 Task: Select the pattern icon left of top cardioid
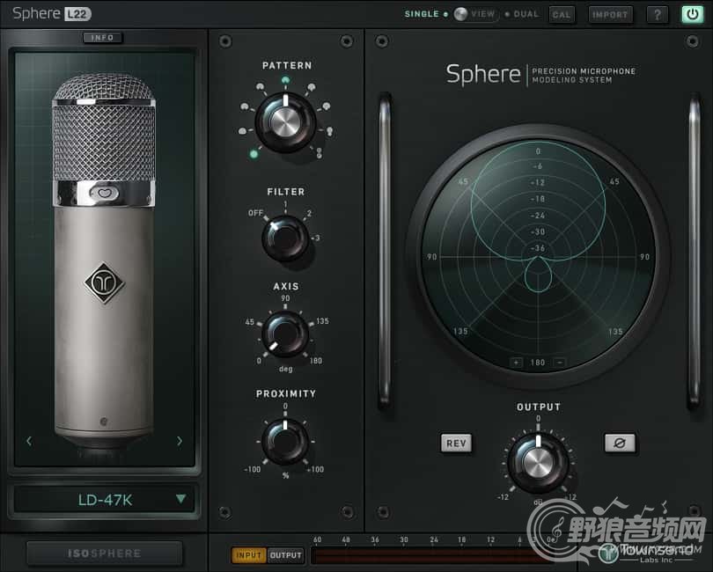click(260, 86)
